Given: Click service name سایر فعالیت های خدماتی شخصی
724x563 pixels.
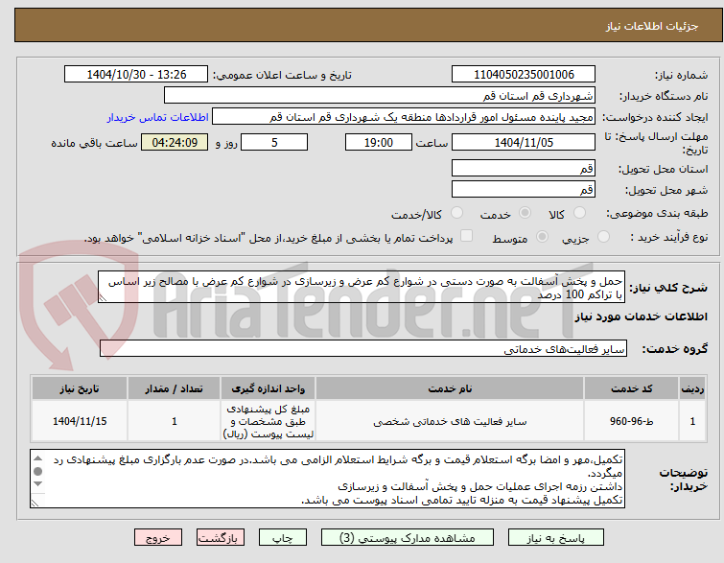Looking at the screenshot, I should point(450,421).
